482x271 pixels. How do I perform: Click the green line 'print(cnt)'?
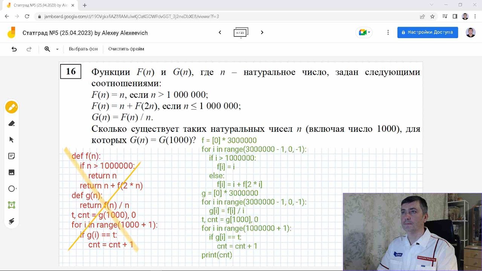coord(217,255)
